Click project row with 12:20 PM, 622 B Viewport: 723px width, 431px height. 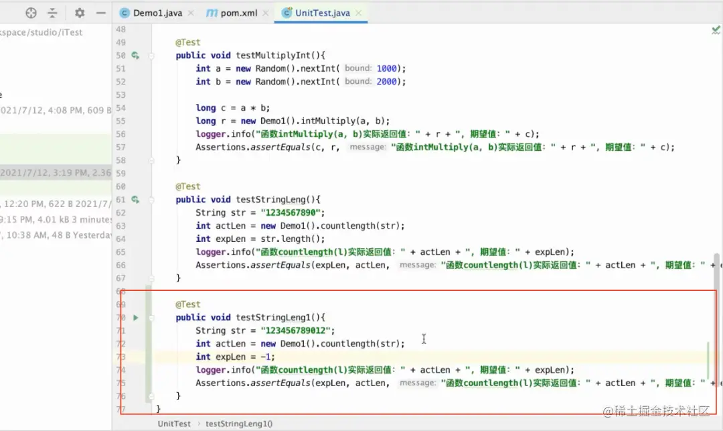(x=56, y=204)
